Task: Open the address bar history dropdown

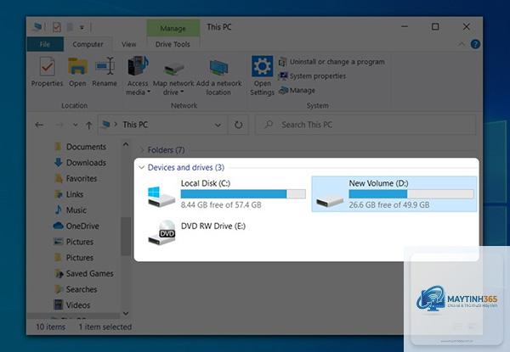Action: click(218, 125)
